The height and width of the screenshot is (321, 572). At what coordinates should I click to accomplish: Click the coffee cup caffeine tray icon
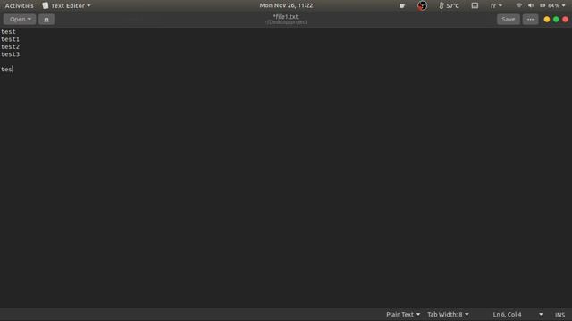(x=402, y=6)
